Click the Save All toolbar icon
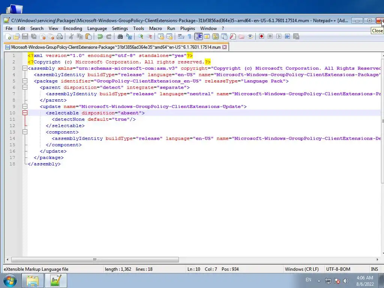Image resolution: width=384 pixels, height=288 pixels. [34, 37]
